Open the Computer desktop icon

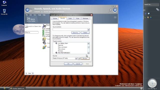[x=4, y=3]
